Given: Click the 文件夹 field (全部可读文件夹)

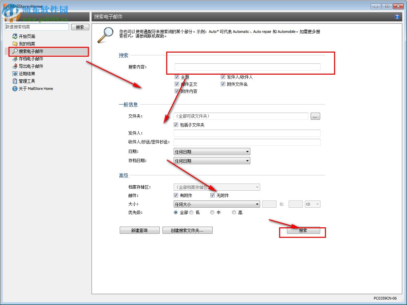Looking at the screenshot, I should point(241,116).
